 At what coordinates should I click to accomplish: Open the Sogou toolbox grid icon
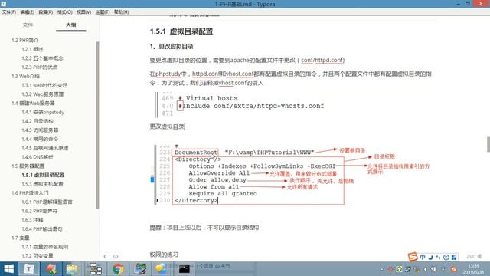454,258
